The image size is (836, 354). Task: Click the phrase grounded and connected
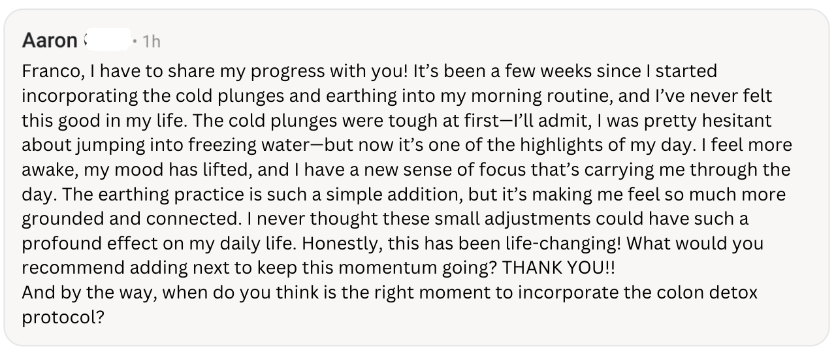coord(123,219)
